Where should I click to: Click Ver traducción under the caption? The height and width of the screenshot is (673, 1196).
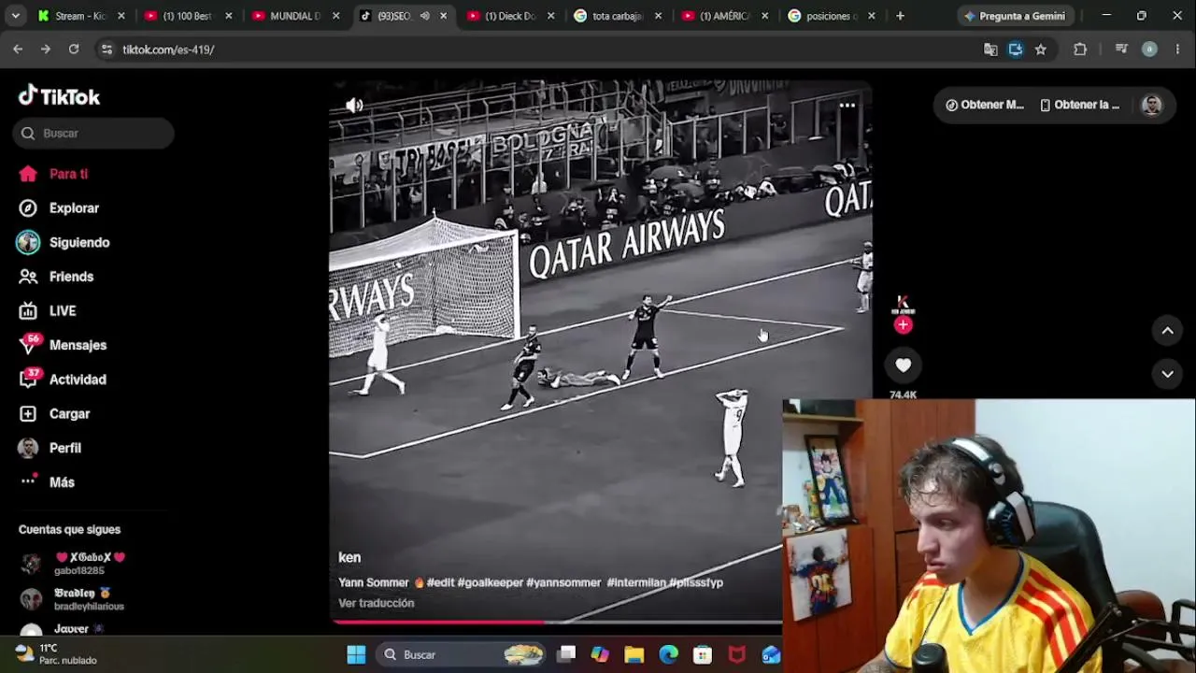pyautogui.click(x=376, y=603)
